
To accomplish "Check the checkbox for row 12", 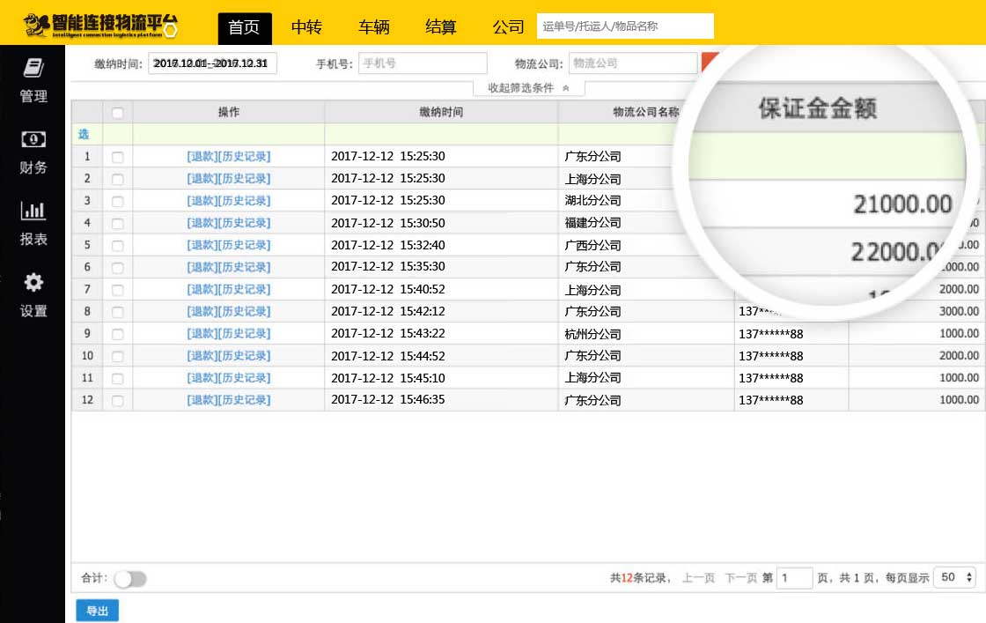I will coord(118,400).
